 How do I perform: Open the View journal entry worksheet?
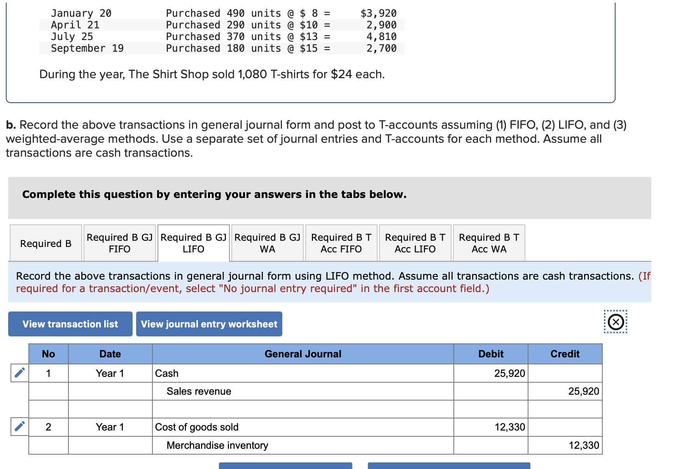tap(209, 324)
